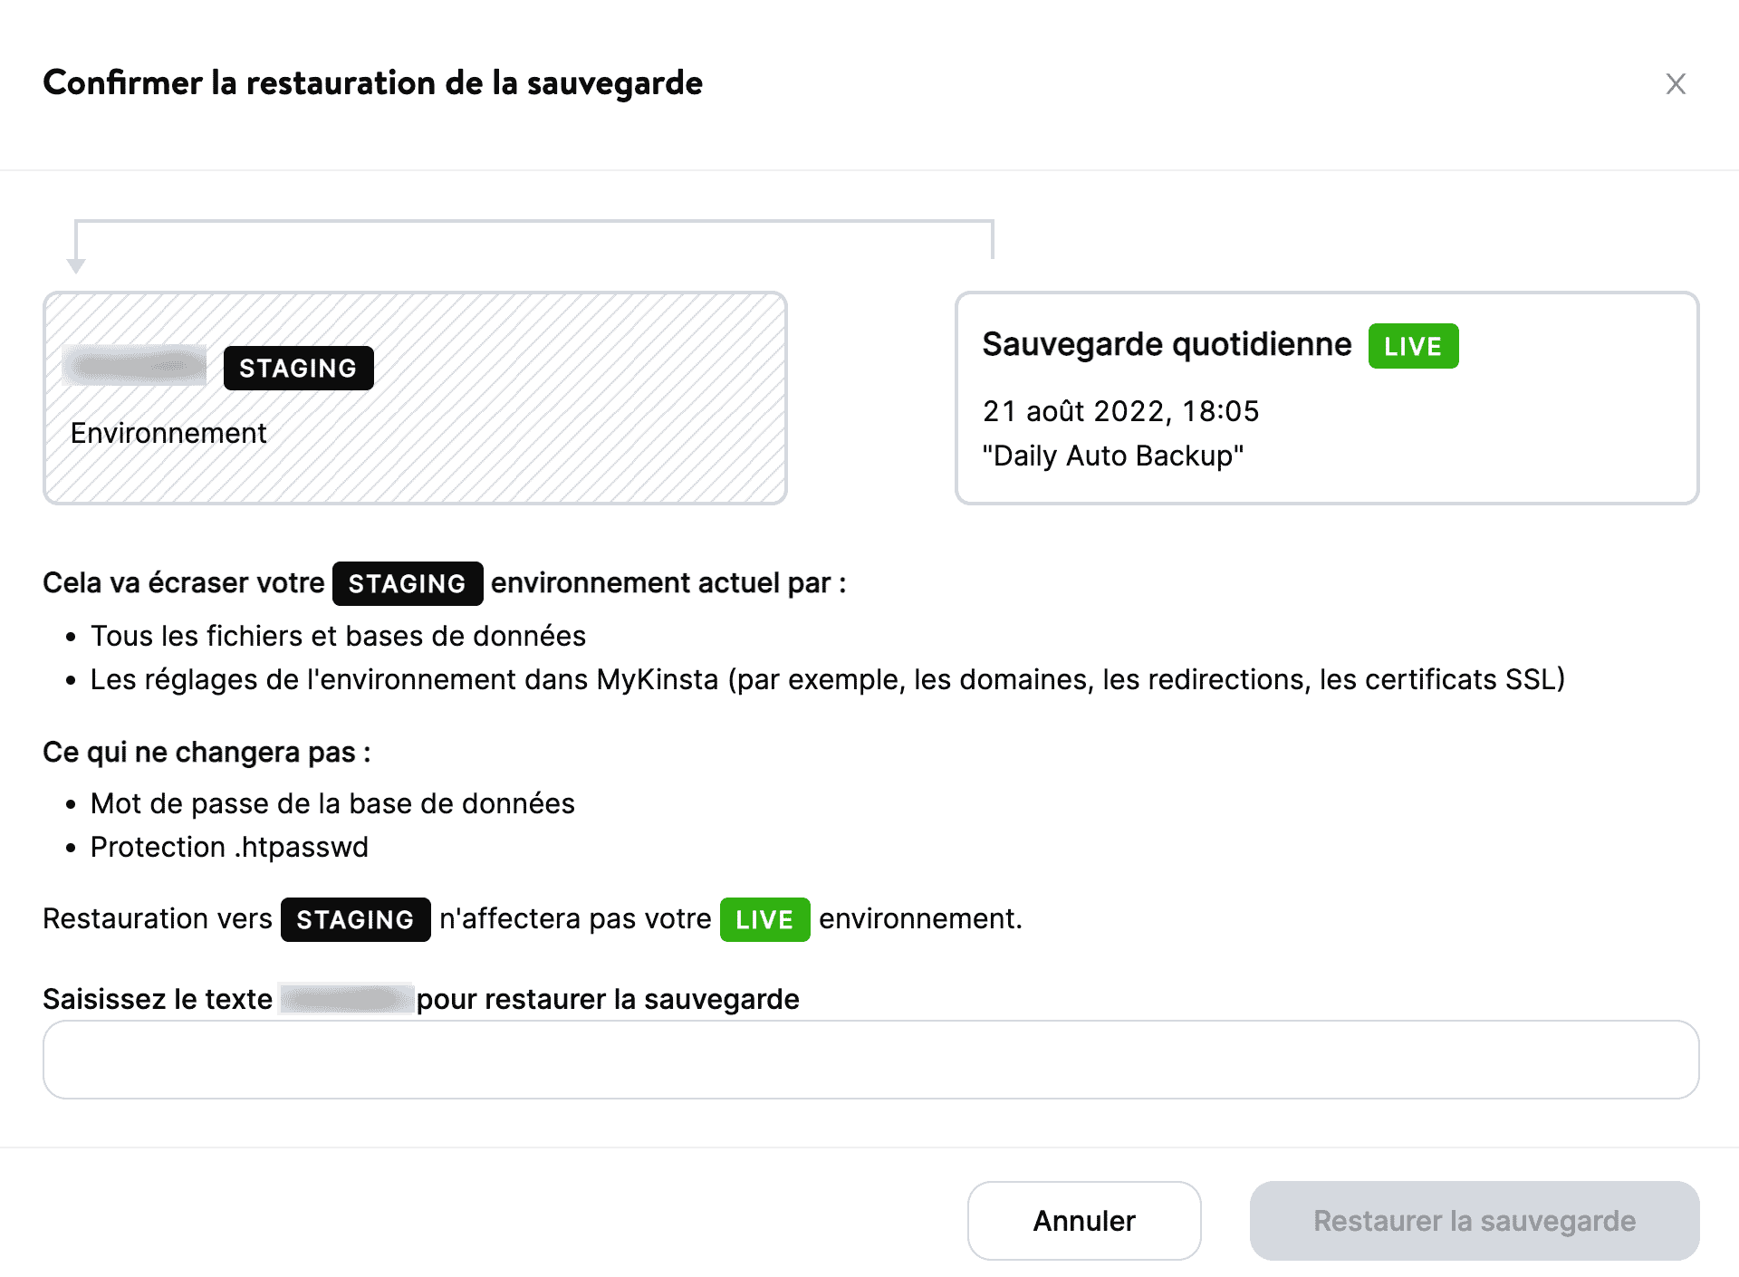The image size is (1739, 1277).
Task: Click the blurred confirmation word in the instruction
Action: (345, 999)
